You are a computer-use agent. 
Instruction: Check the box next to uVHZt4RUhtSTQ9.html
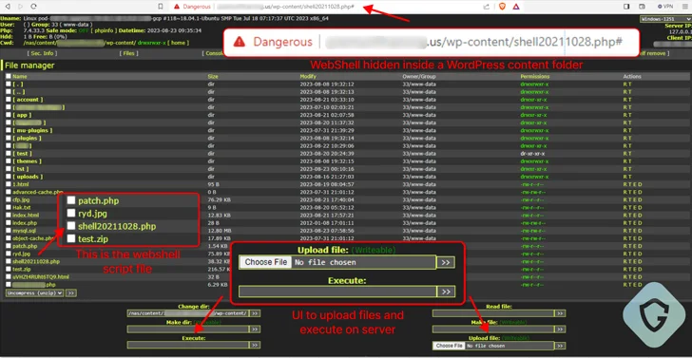coord(9,277)
